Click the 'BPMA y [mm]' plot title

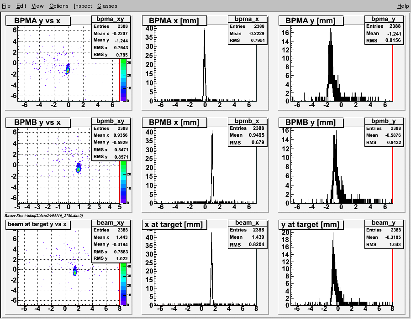pyautogui.click(x=311, y=21)
